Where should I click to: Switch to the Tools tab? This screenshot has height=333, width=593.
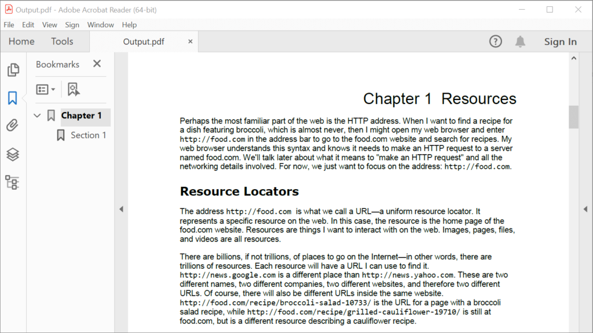[62, 41]
